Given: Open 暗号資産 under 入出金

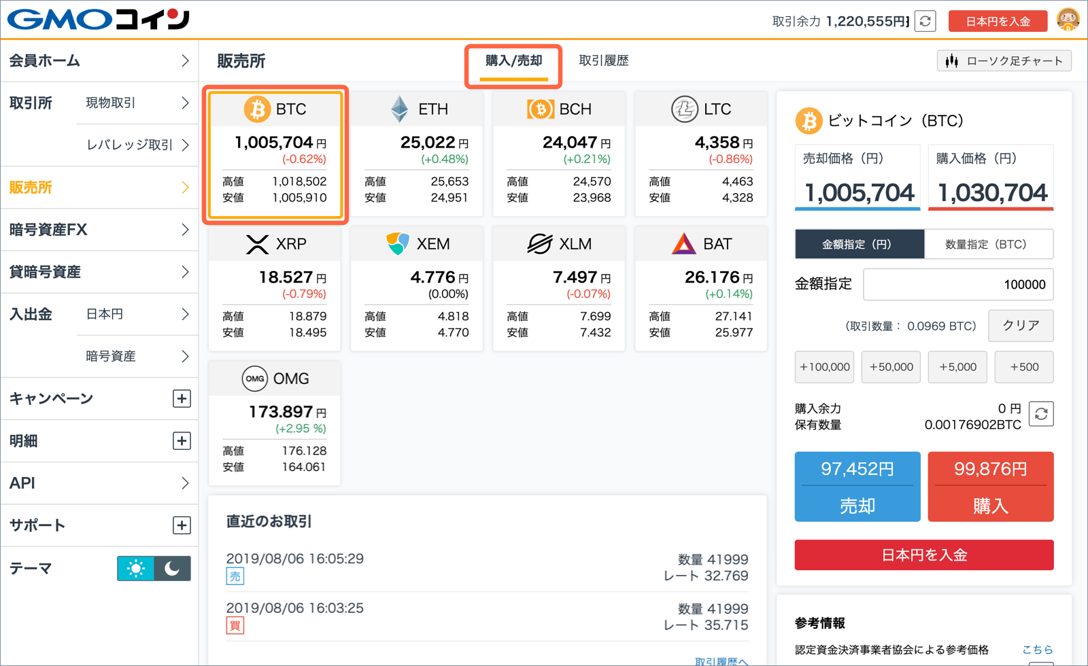Looking at the screenshot, I should pos(137,356).
